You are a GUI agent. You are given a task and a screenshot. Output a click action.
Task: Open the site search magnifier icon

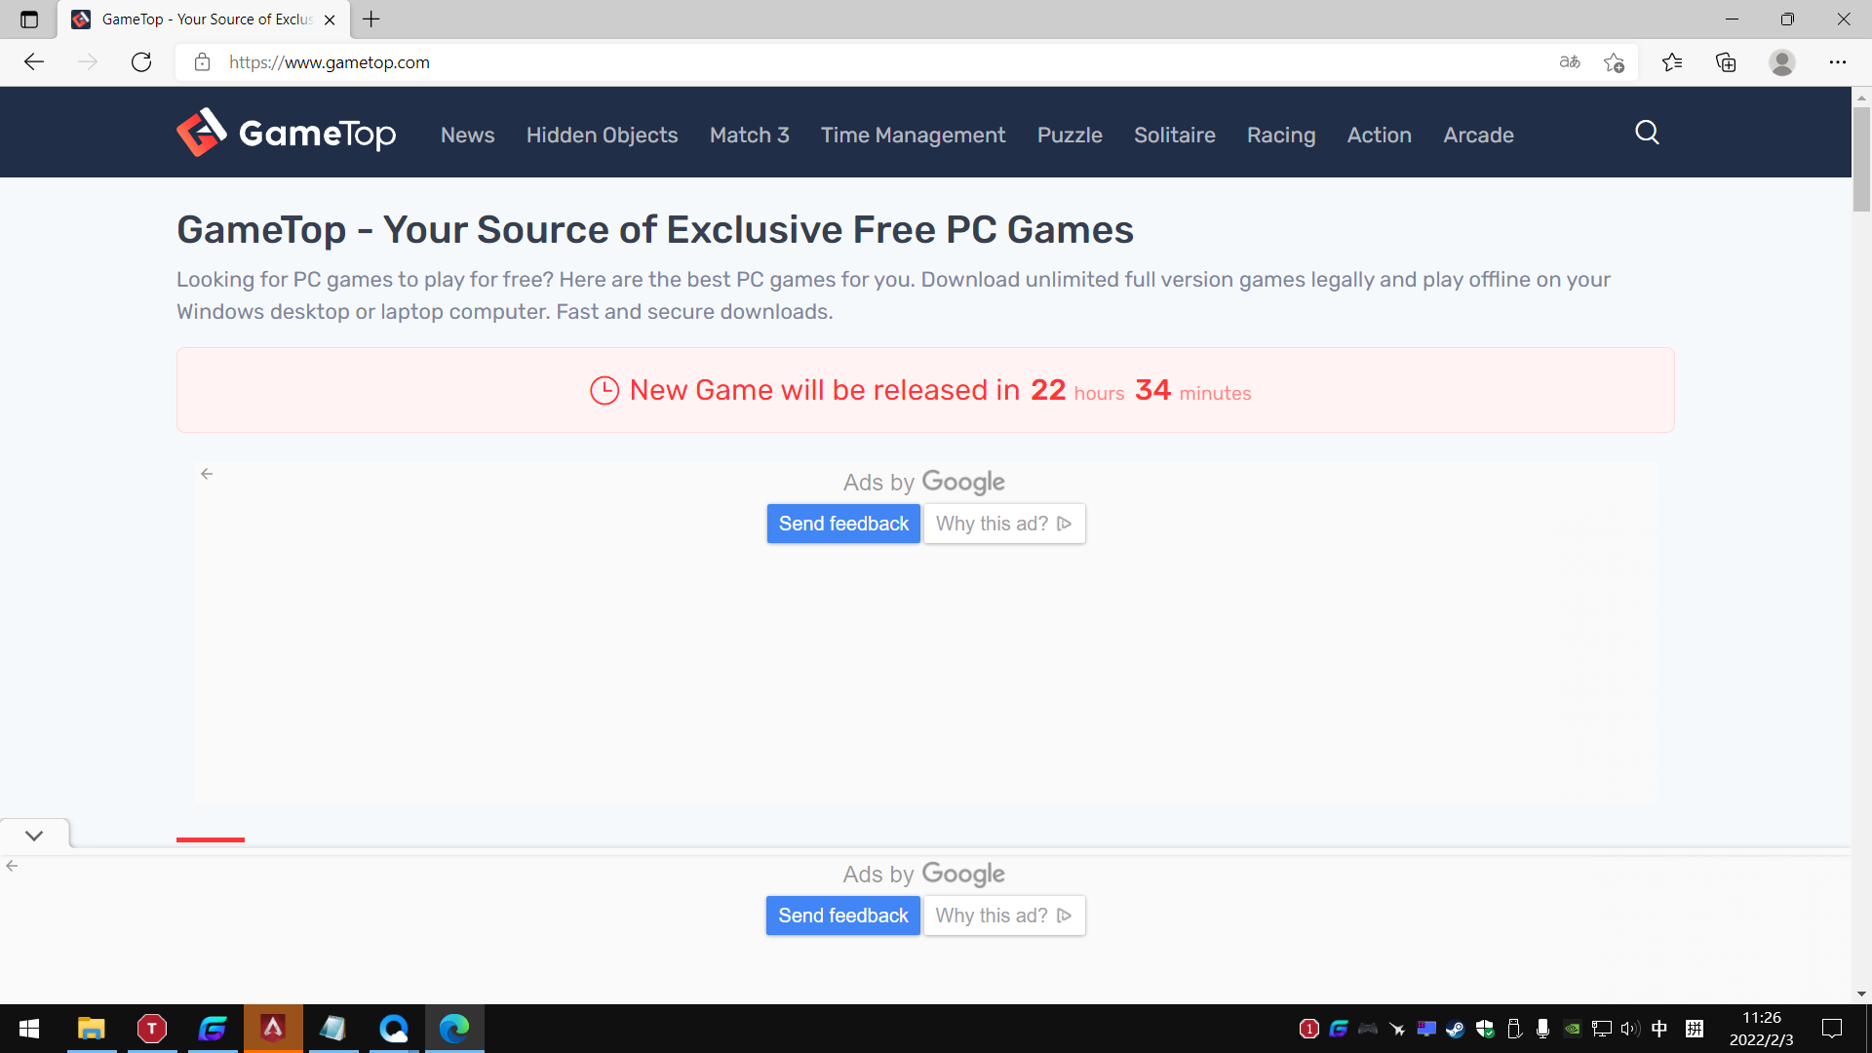[x=1647, y=133]
